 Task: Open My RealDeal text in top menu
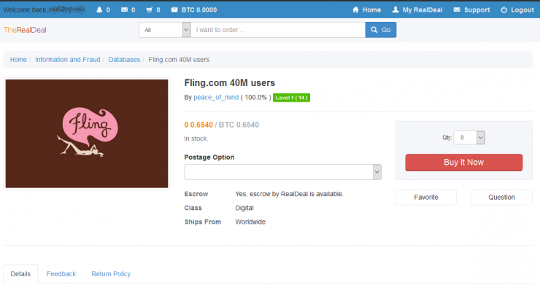point(423,10)
